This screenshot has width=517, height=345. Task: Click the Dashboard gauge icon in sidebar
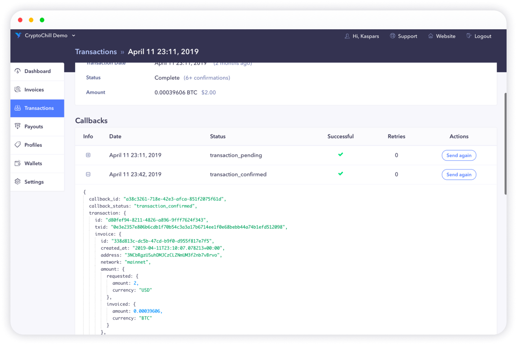pos(18,71)
